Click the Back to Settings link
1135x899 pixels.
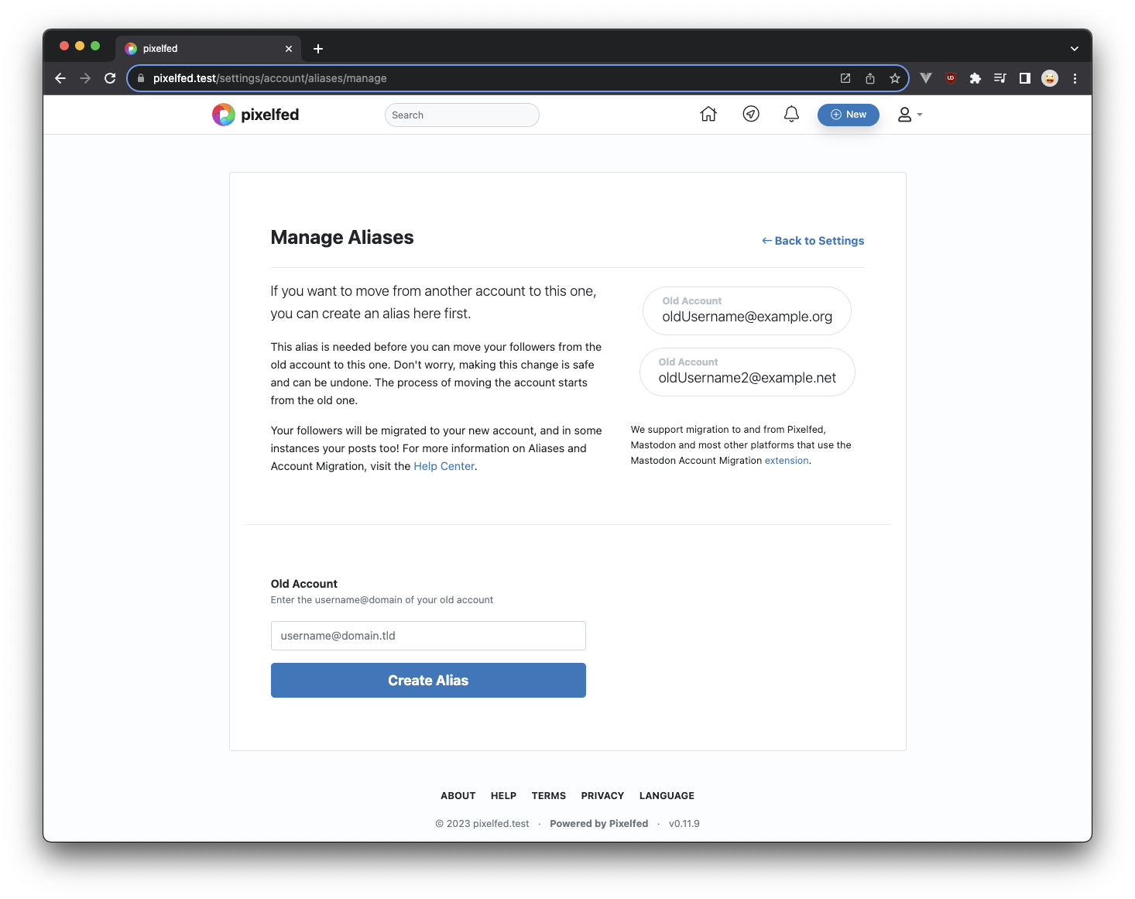tap(813, 241)
